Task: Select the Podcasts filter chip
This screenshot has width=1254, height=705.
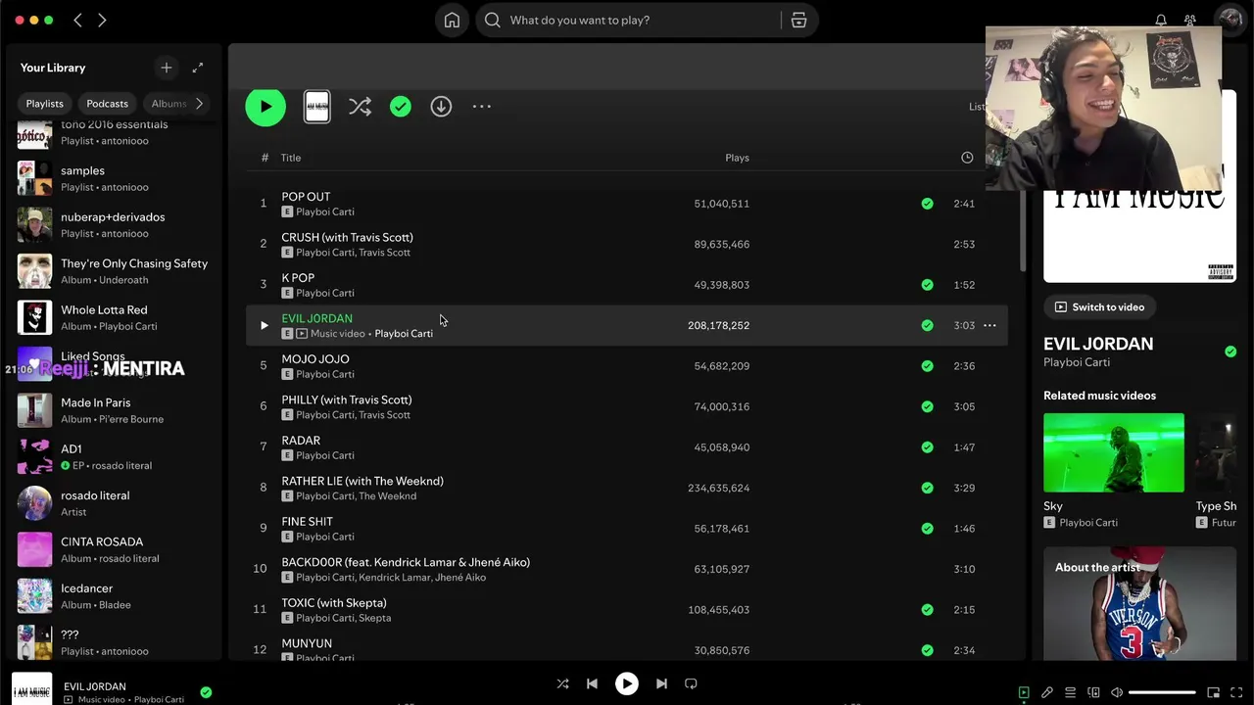Action: pos(108,103)
